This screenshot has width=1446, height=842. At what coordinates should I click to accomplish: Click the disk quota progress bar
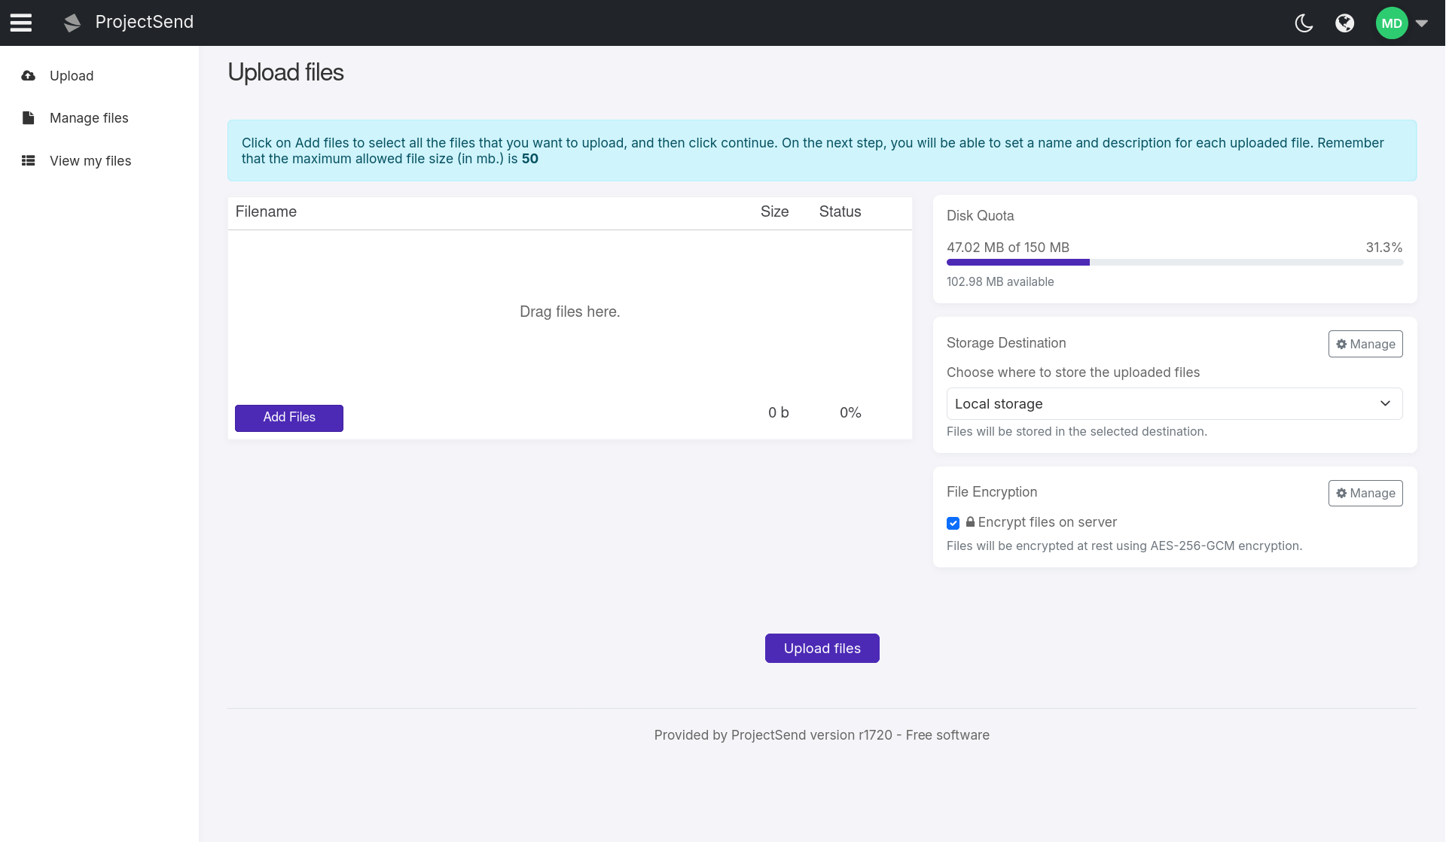tap(1174, 262)
